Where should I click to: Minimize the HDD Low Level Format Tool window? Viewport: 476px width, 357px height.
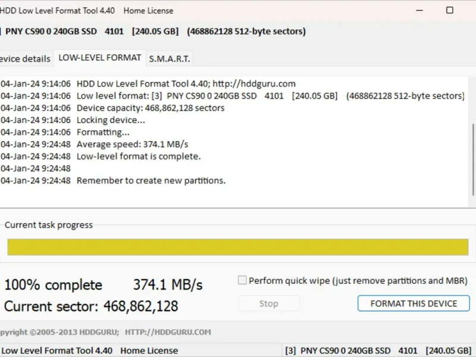coord(419,10)
